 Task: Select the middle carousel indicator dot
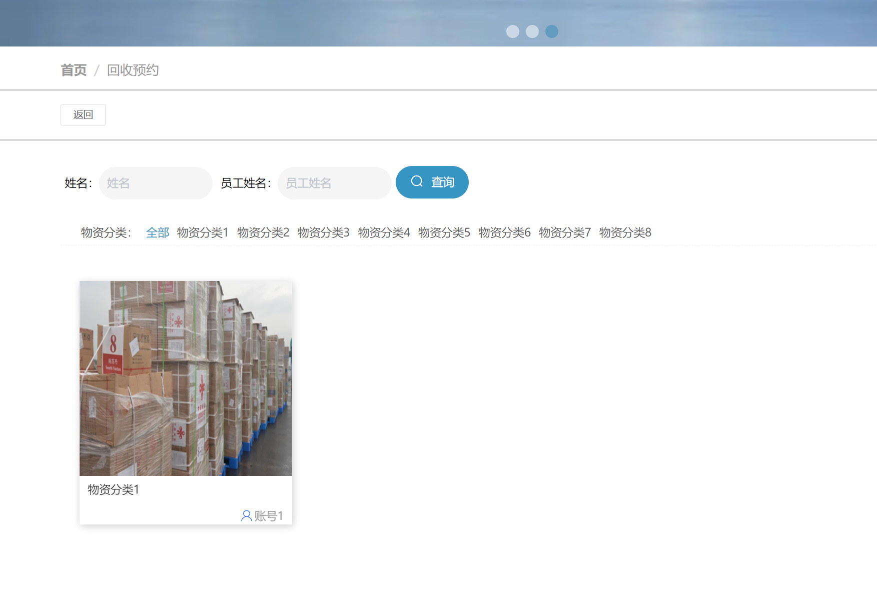tap(532, 31)
